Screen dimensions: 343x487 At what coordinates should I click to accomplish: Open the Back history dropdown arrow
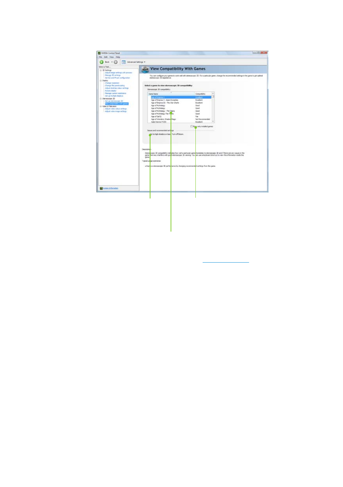112,62
